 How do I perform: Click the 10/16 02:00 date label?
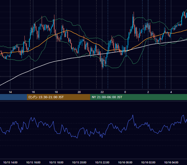148,162
